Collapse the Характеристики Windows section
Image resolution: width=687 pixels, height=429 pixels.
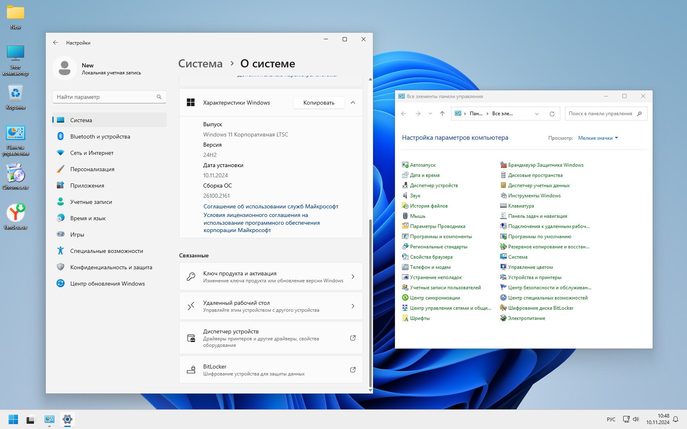tap(353, 103)
